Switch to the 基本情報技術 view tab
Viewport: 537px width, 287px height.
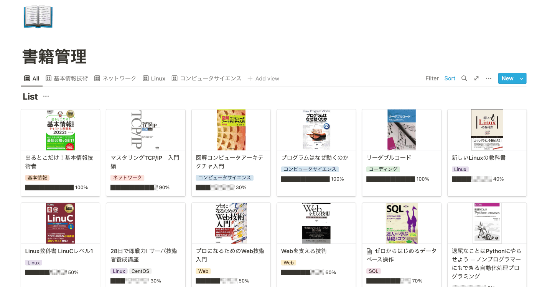click(x=67, y=78)
